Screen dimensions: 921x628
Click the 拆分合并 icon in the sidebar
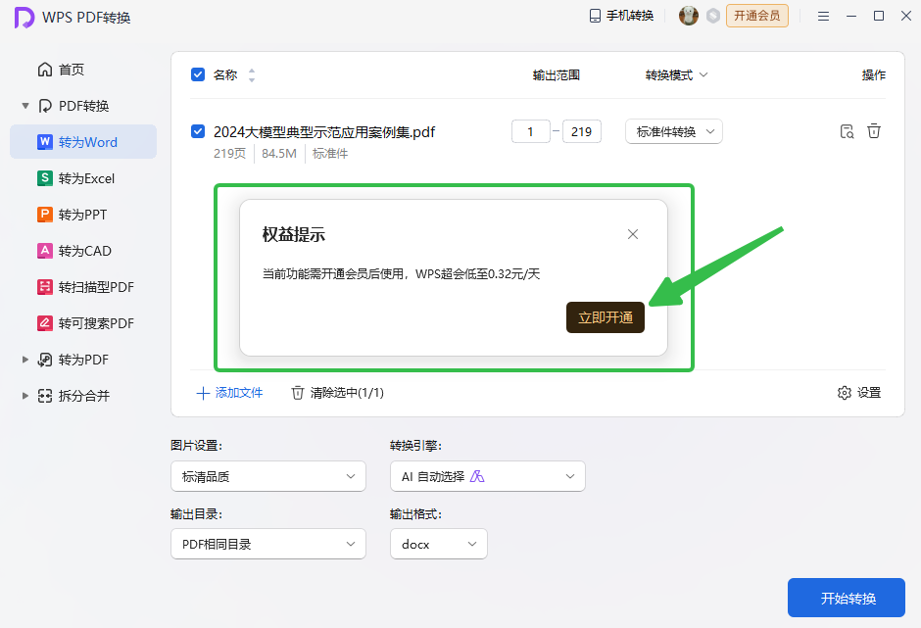(x=45, y=396)
